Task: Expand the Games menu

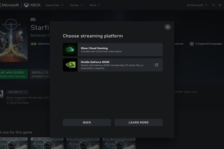Action: (77, 5)
